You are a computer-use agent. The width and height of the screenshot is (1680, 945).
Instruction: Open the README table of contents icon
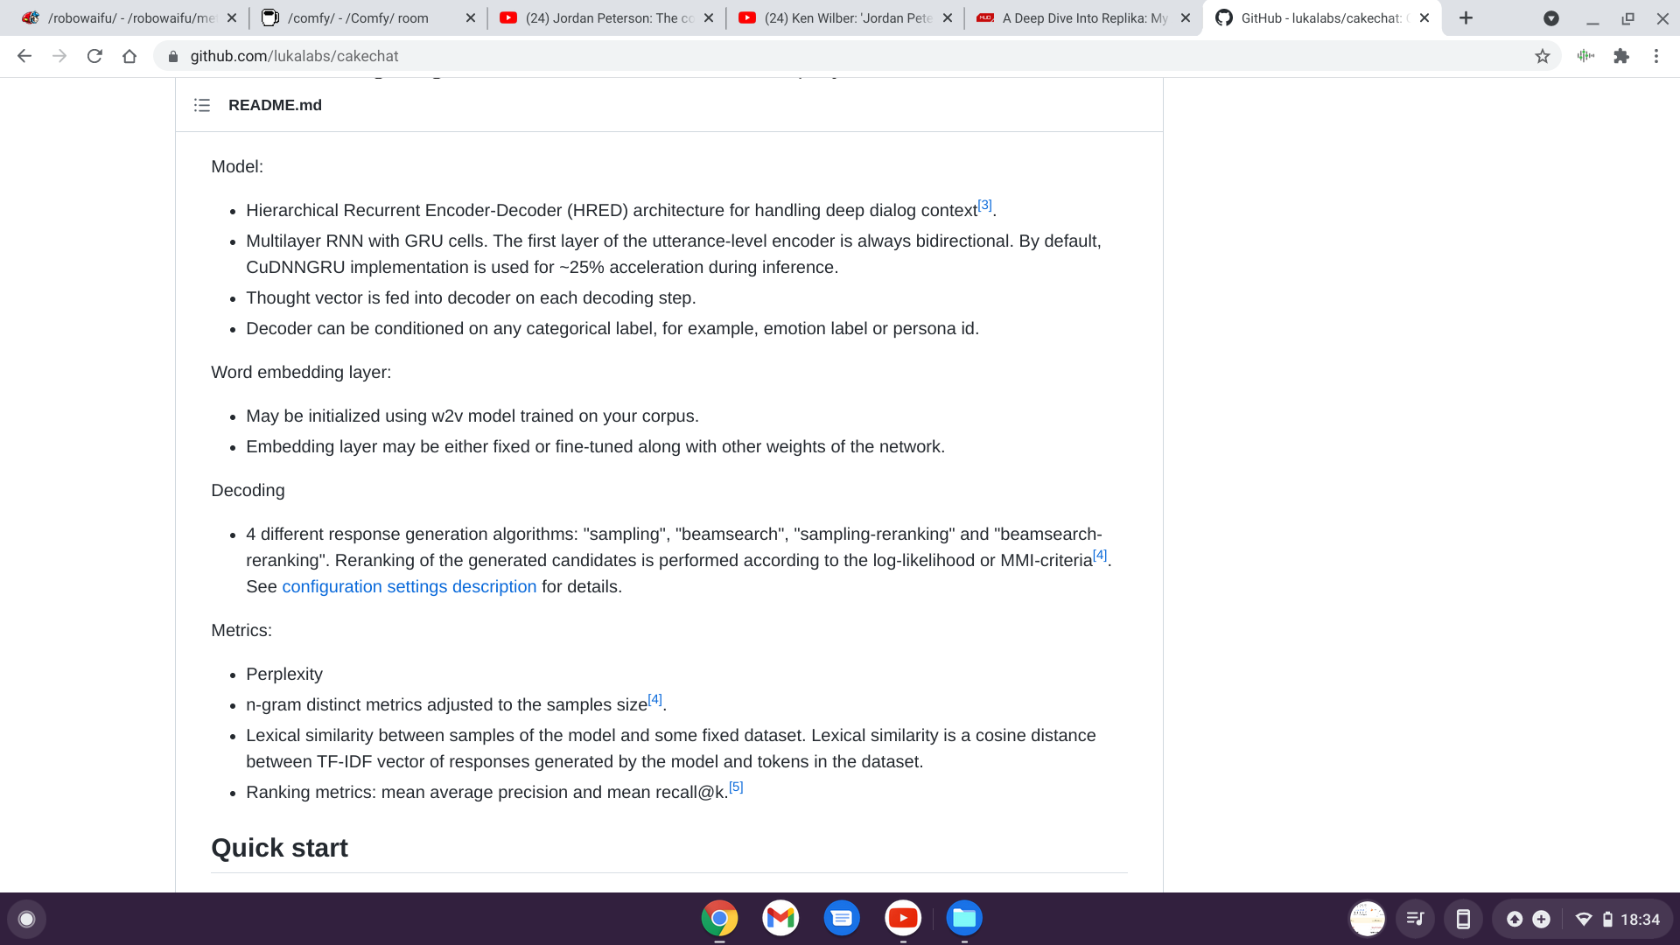pos(202,105)
